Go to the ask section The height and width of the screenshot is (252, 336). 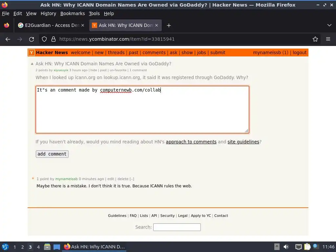[174, 52]
